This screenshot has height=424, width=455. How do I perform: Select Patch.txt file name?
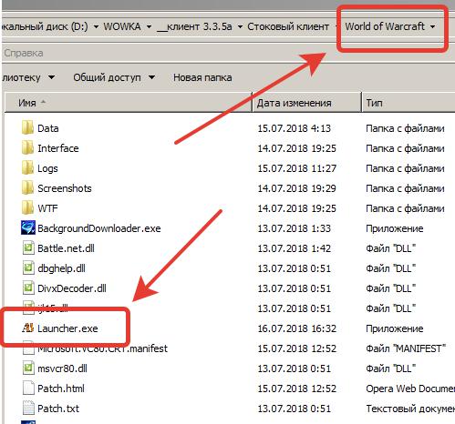point(58,409)
